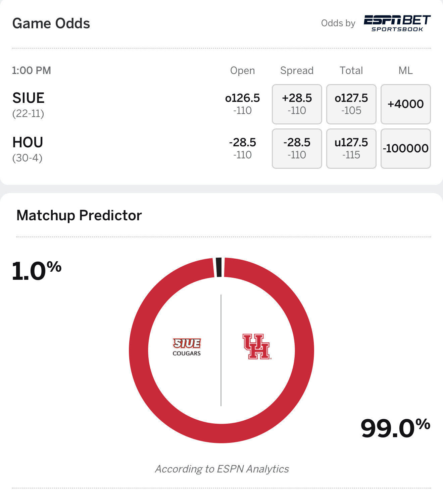Click According to ESPN Analytics text
The image size is (443, 496).
[x=222, y=469]
